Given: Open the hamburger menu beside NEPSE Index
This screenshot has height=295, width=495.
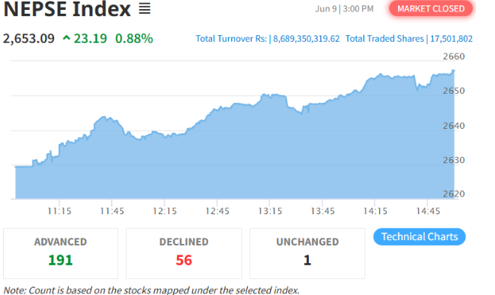Looking at the screenshot, I should pyautogui.click(x=145, y=8).
